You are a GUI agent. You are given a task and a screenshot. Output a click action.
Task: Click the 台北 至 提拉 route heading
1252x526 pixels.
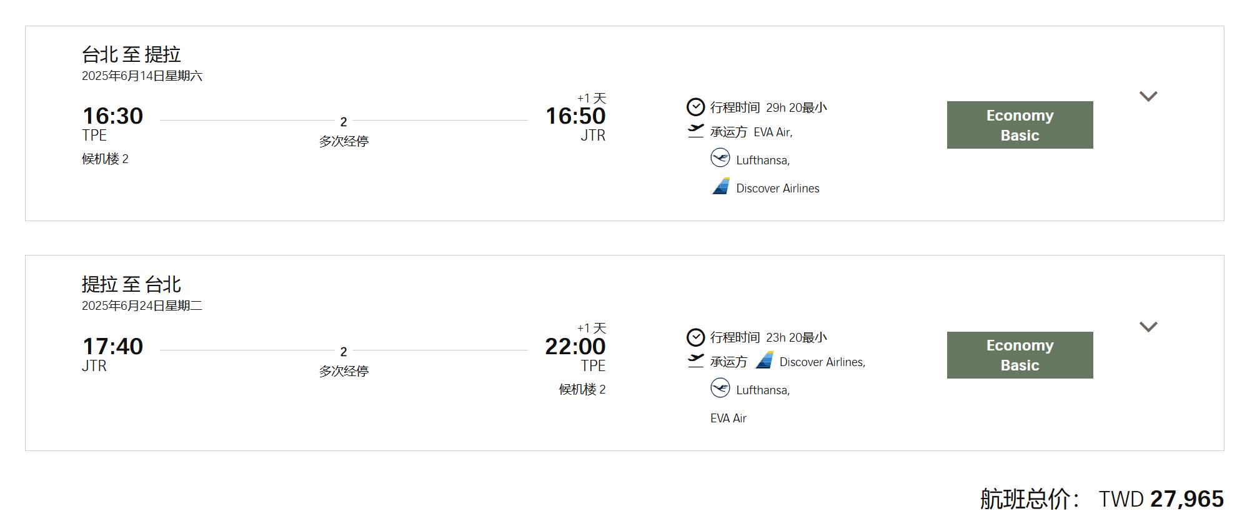click(x=131, y=54)
